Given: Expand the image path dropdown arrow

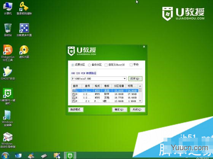Looking at the screenshot, I should click(125, 79).
